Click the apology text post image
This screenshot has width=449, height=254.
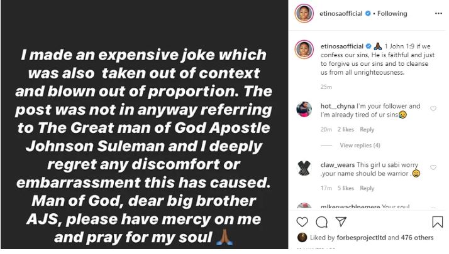pos(143,125)
